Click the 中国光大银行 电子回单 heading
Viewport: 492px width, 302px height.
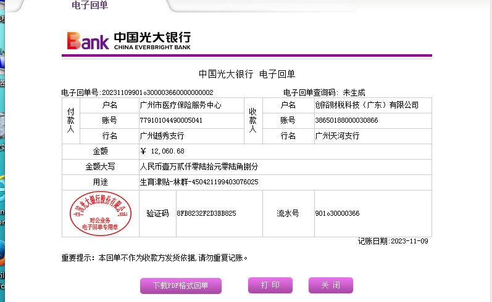pos(247,74)
